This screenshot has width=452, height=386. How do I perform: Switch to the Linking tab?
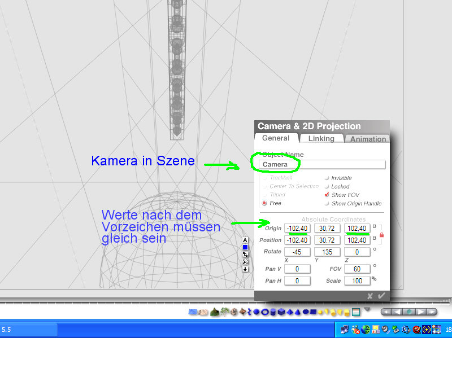(x=321, y=138)
